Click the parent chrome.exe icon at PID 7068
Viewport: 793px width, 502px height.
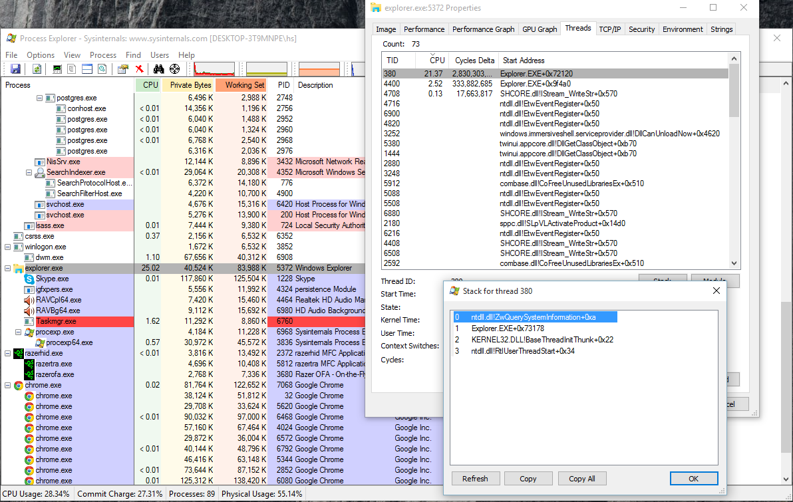19,385
